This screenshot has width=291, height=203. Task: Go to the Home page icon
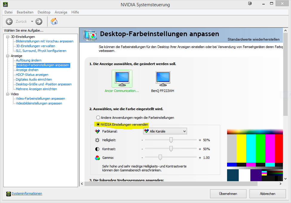(x=54, y=21)
